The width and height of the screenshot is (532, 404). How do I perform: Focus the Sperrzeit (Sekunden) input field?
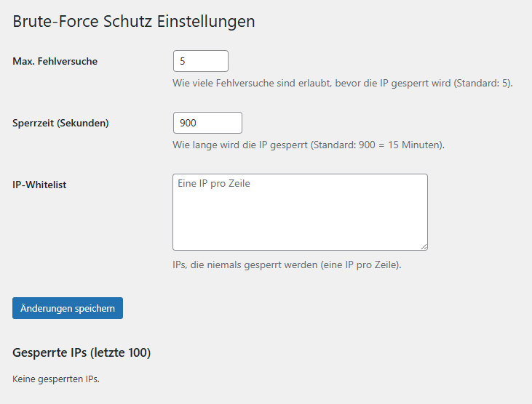pyautogui.click(x=207, y=123)
